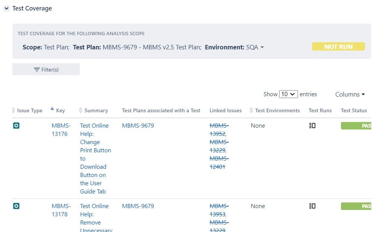
Task: Open the Columns dropdown
Action: (x=350, y=94)
